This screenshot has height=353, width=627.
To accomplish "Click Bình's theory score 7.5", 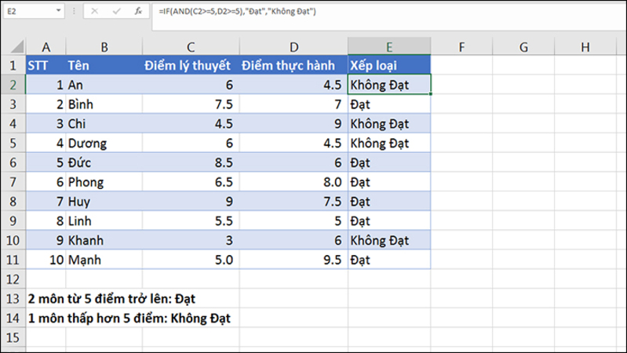I will [191, 104].
